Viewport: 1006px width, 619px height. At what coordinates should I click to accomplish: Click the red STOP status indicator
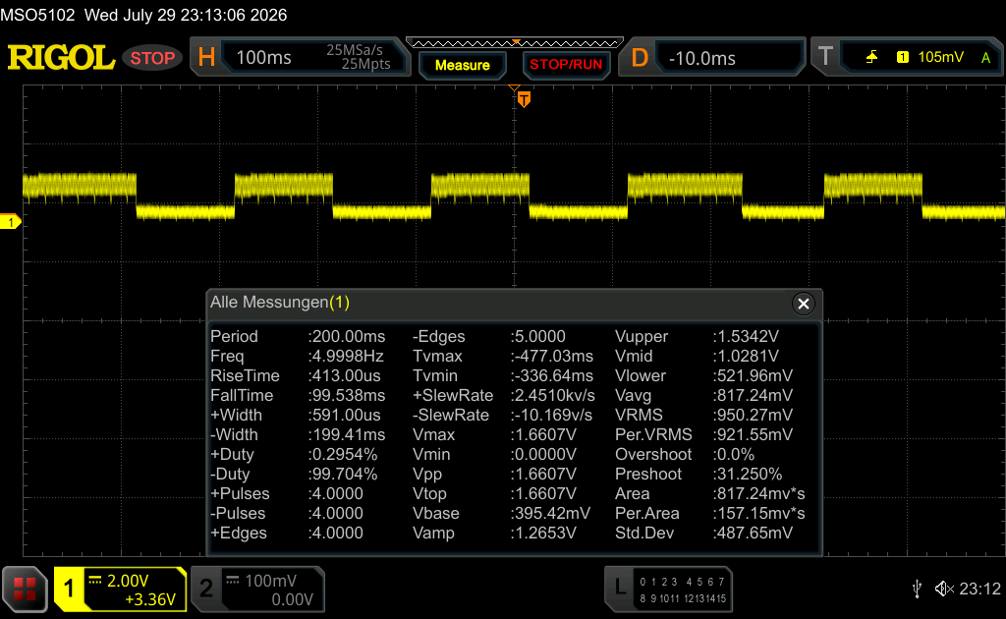[x=152, y=58]
